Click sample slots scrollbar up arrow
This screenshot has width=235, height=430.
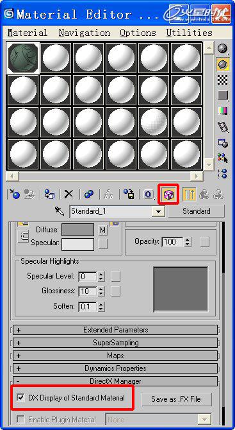pos(209,49)
